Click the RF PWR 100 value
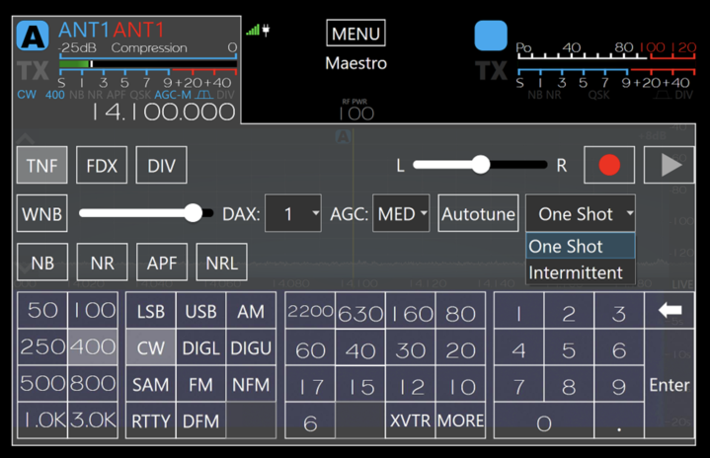Screen dimensions: 710x458 (x=356, y=114)
